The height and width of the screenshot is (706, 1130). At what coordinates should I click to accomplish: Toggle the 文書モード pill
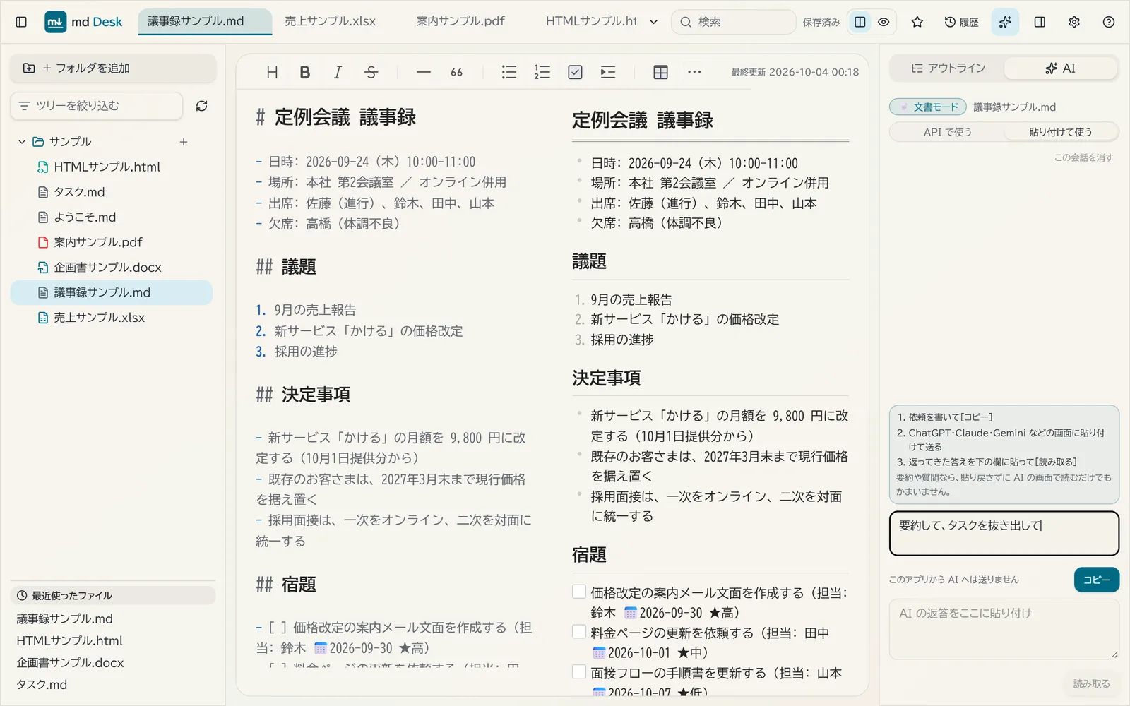pyautogui.click(x=928, y=107)
